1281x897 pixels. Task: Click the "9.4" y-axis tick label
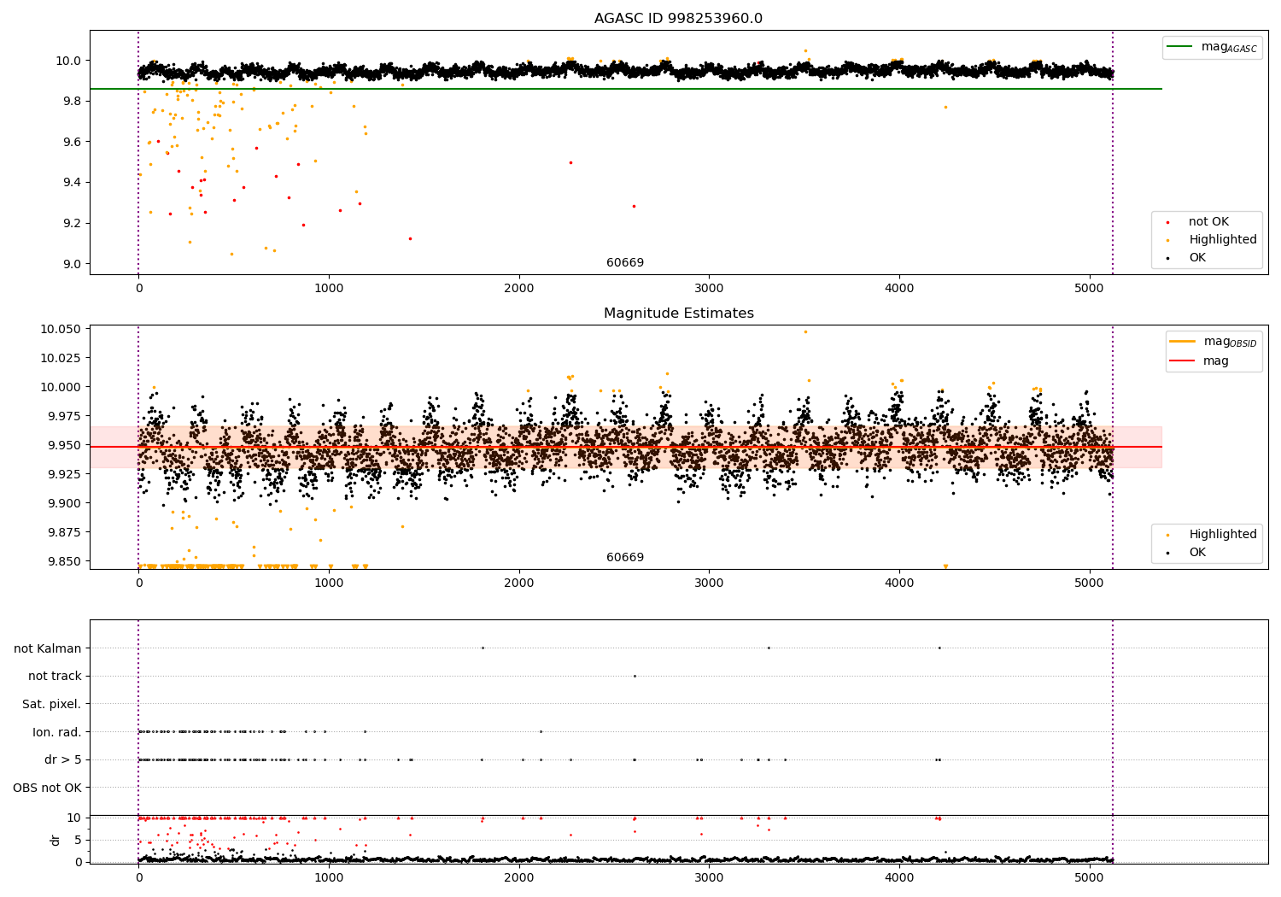tap(72, 183)
